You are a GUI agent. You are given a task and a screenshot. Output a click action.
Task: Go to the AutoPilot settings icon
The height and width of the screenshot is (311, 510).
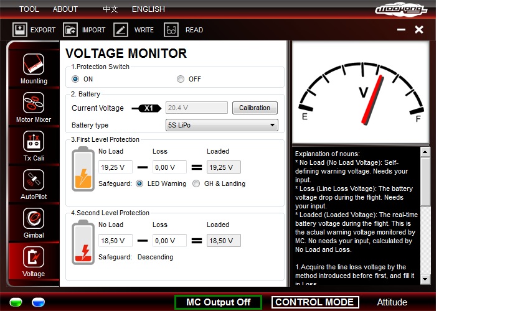click(34, 180)
